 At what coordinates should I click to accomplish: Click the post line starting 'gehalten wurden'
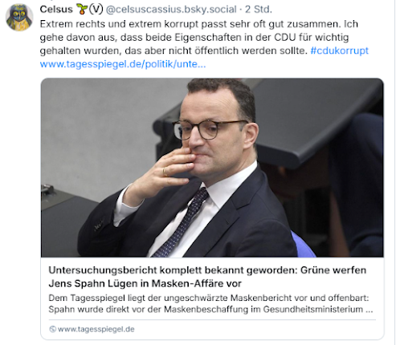point(174,51)
